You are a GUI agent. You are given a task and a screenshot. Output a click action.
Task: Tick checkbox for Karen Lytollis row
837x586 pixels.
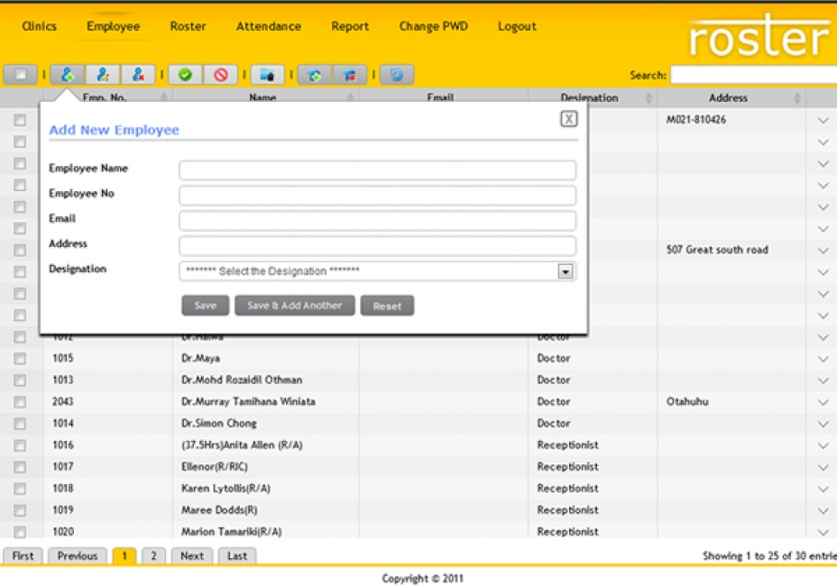[20, 489]
